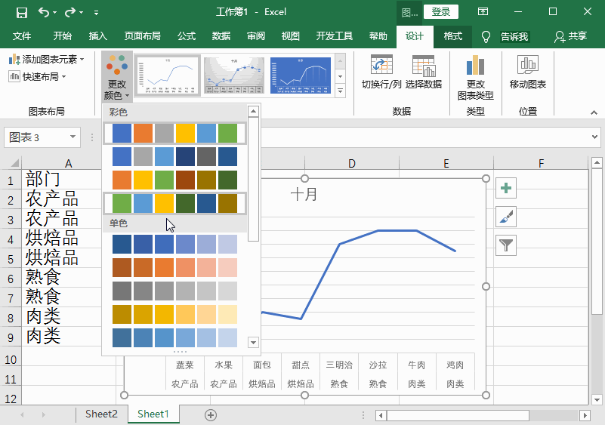Switch to the 视图 tab
The width and height of the screenshot is (605, 425).
pyautogui.click(x=291, y=36)
